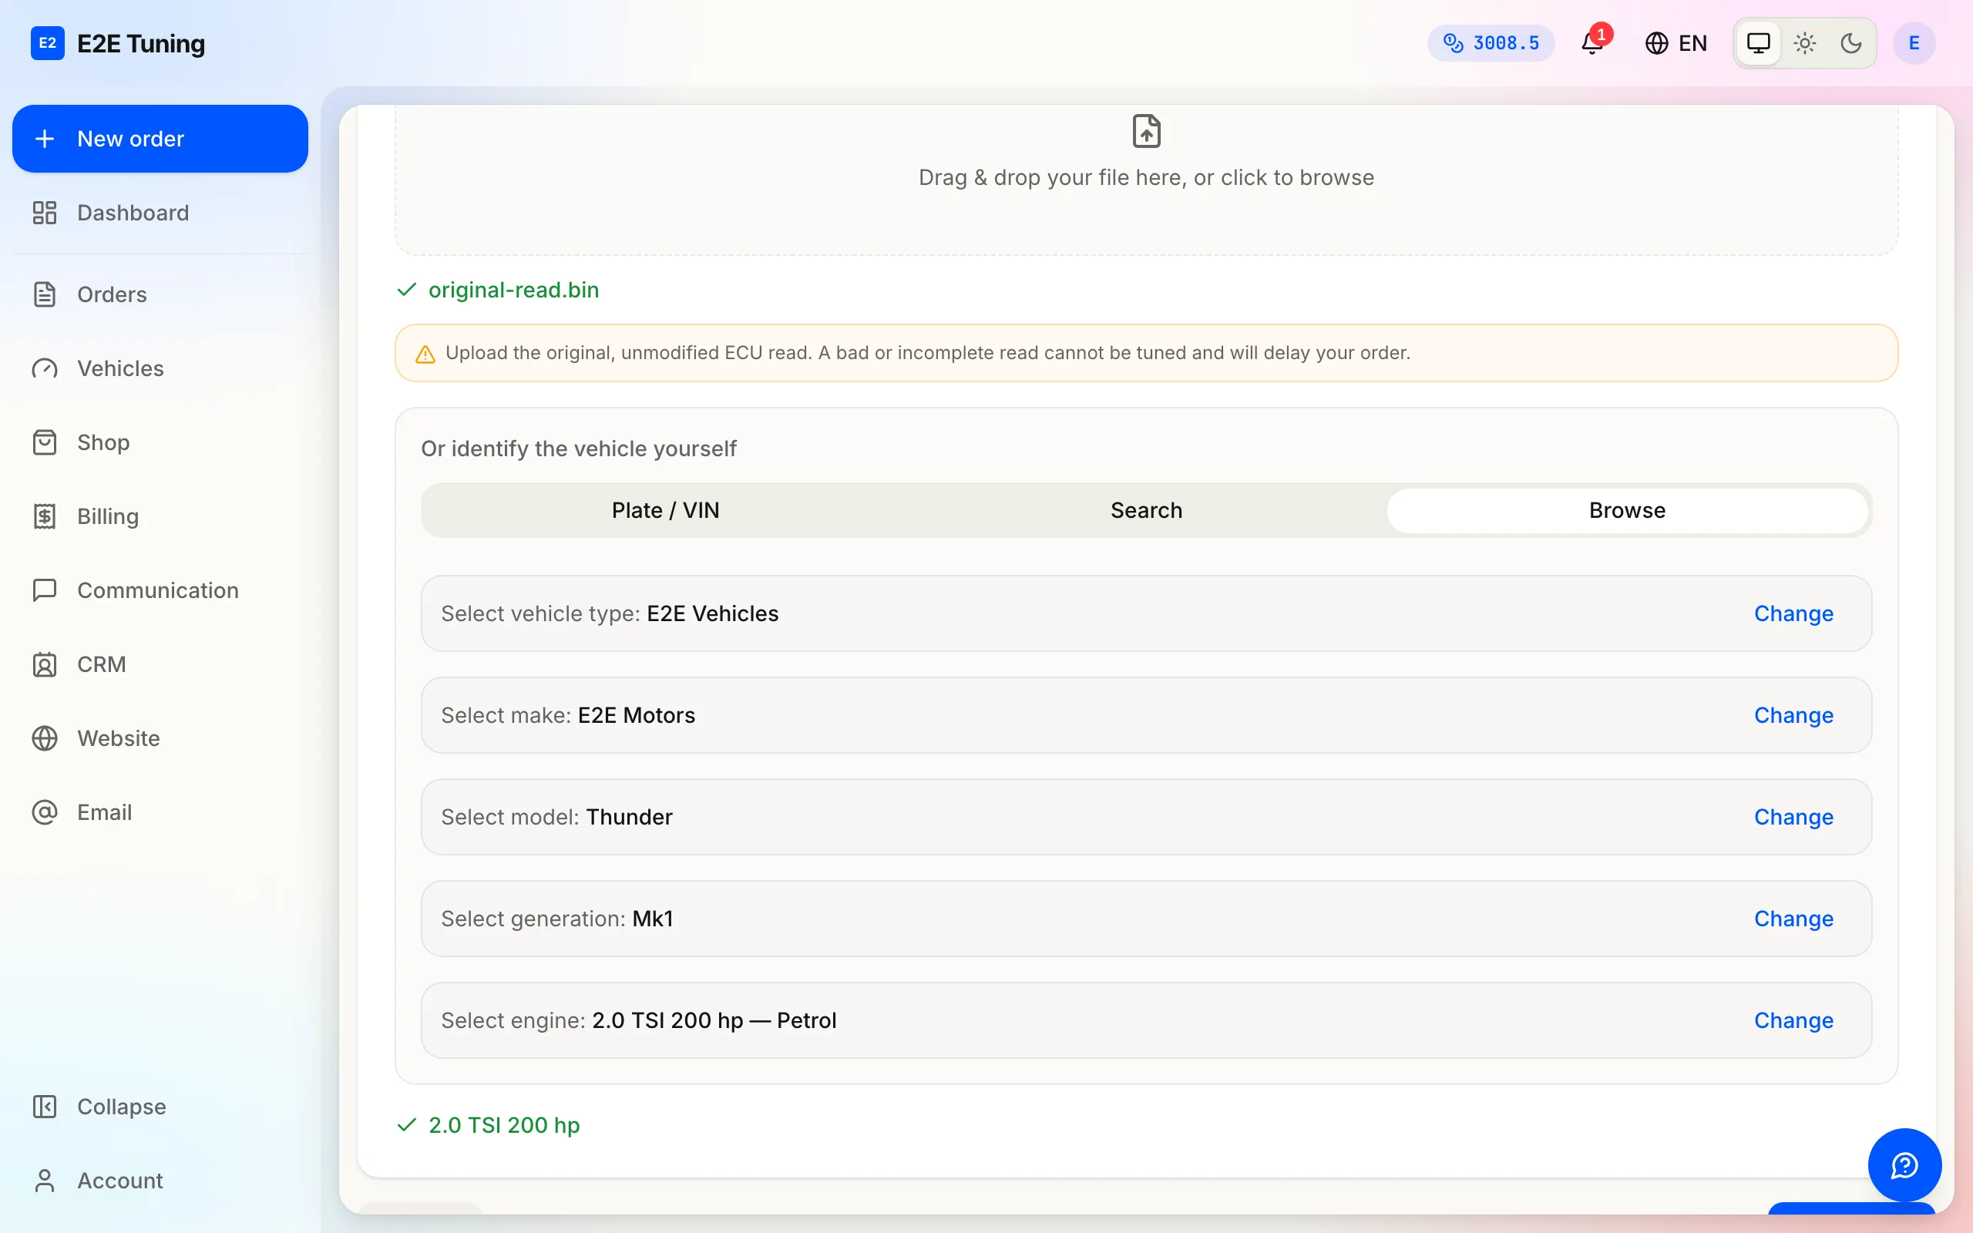Click the E2E Tuning logo icon

[x=47, y=43]
